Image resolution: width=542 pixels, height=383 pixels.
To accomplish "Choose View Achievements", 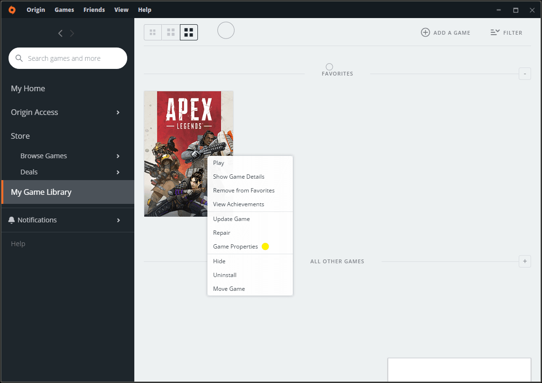I will pos(250,204).
